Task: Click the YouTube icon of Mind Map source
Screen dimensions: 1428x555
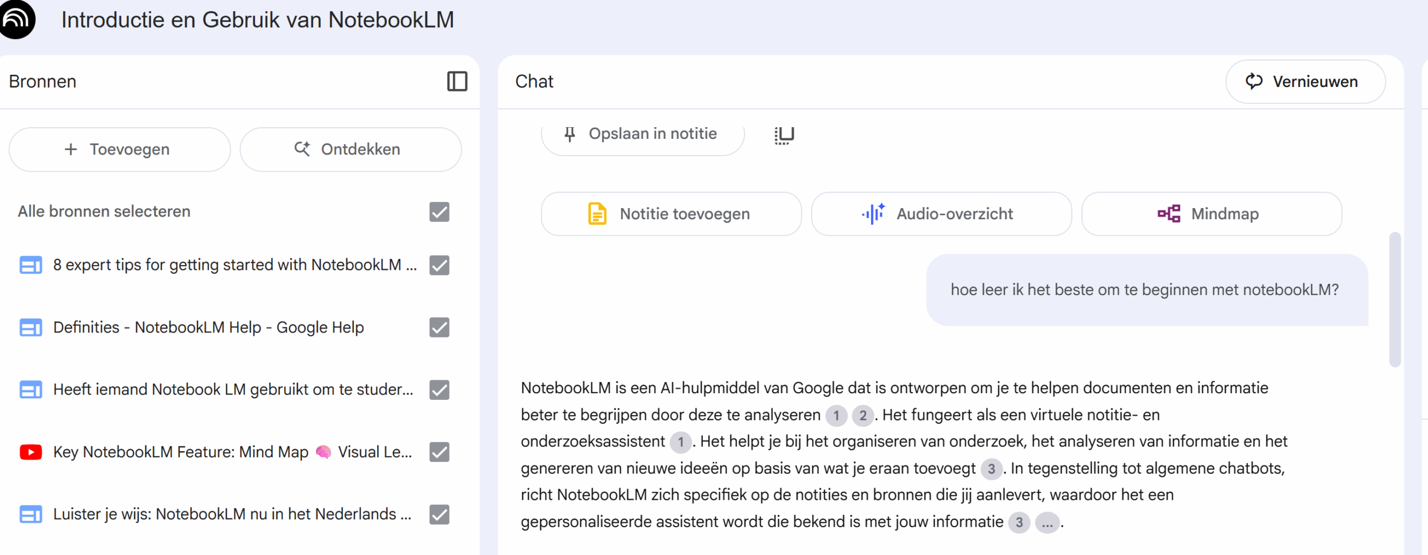Action: coord(31,452)
